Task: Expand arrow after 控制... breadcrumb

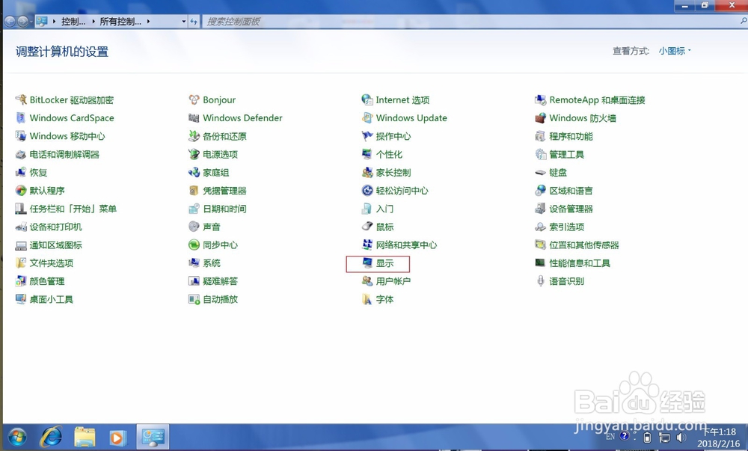Action: coord(93,22)
